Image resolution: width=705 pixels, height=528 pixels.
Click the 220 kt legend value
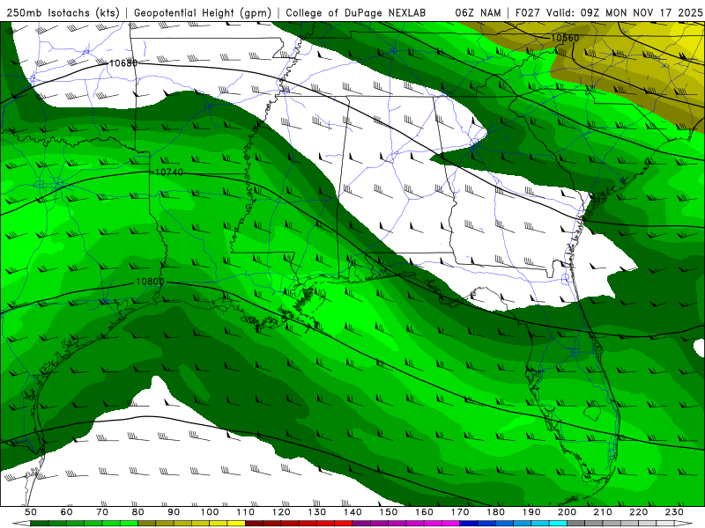[x=639, y=512]
